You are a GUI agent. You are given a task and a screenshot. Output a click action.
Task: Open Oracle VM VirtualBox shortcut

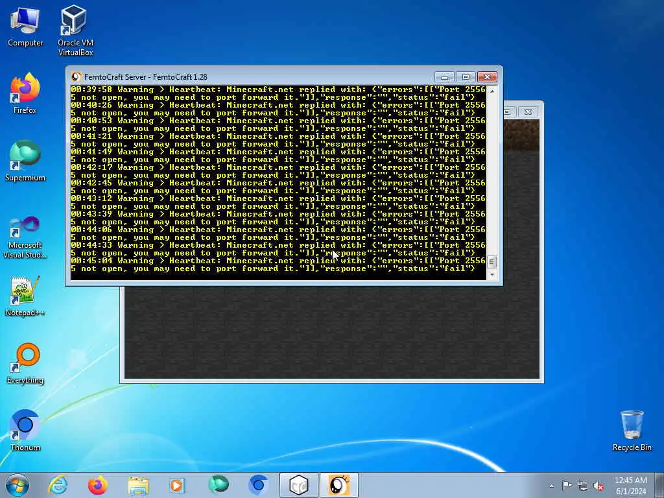tap(75, 30)
